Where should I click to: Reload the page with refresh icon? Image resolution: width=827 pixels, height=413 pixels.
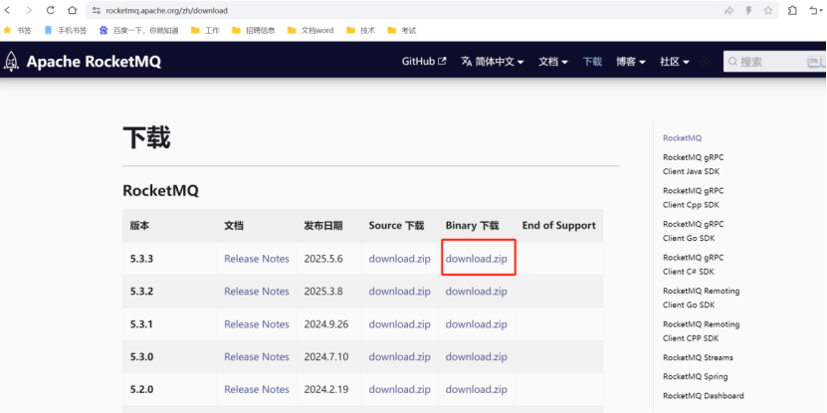(51, 10)
